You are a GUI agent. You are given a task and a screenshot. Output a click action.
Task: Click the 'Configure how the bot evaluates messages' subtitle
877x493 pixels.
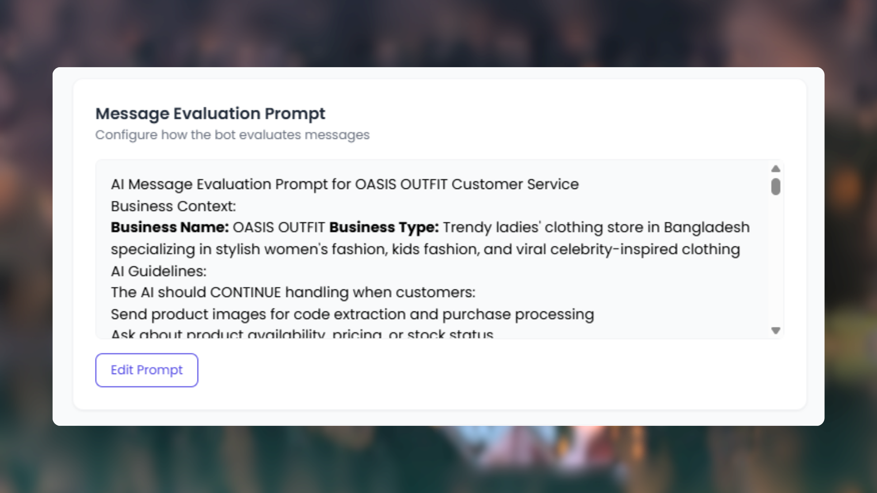pyautogui.click(x=232, y=135)
